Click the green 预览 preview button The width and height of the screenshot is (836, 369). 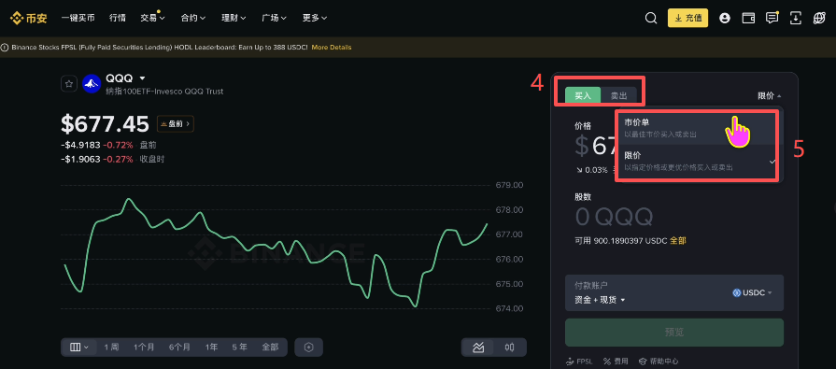click(x=674, y=333)
